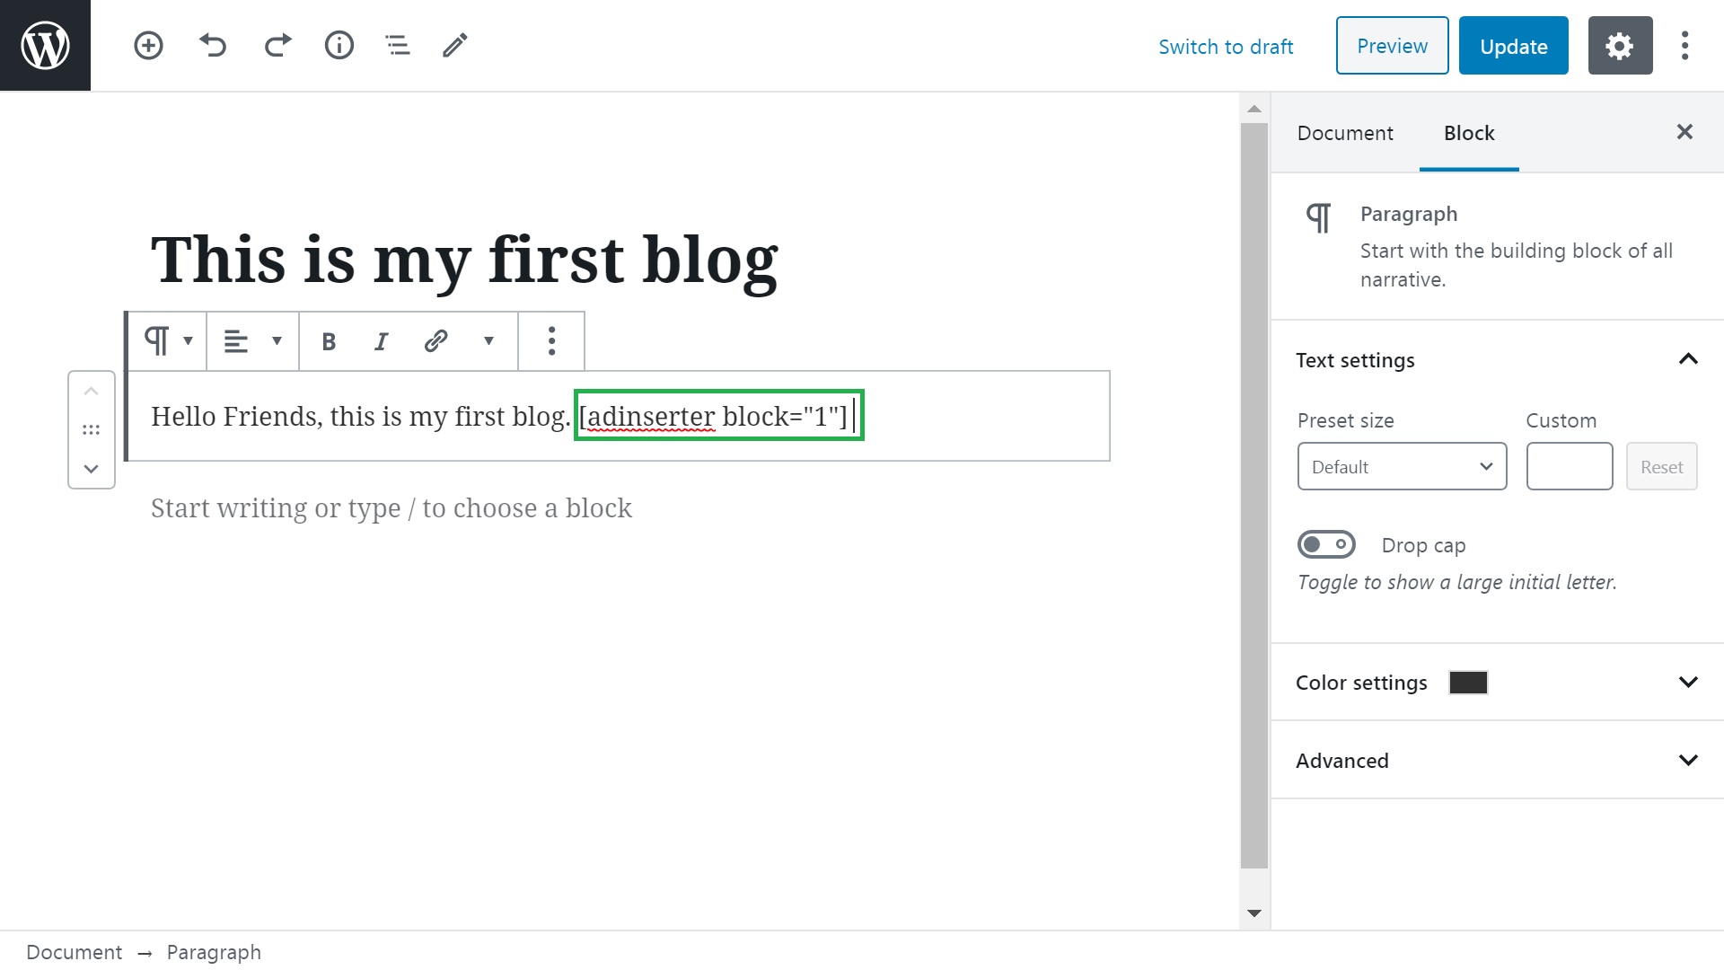Open the alignment dropdown arrow

tap(277, 341)
